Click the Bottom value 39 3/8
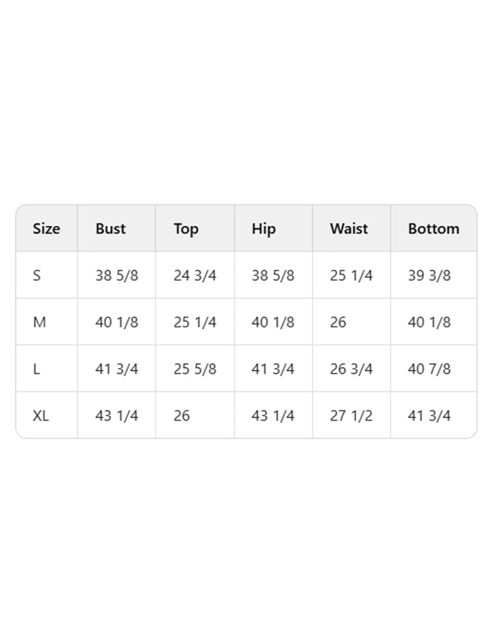Viewport: 490px width, 644px height. [x=429, y=275]
